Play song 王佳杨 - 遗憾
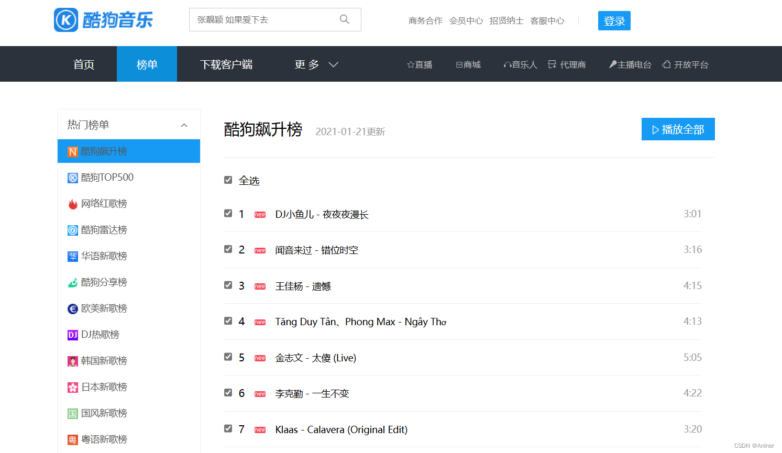This screenshot has height=453, width=782. click(x=303, y=286)
